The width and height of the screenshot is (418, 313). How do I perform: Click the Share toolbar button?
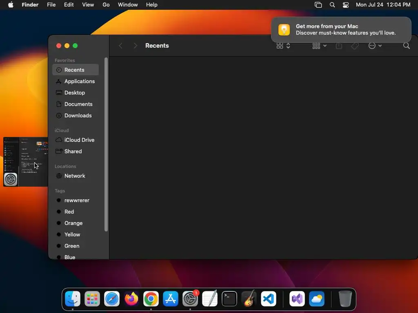coord(339,46)
